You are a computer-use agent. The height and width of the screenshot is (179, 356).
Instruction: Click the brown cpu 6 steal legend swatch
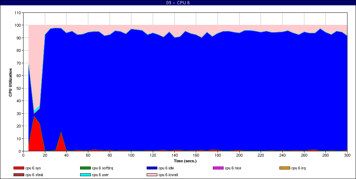tap(19, 175)
